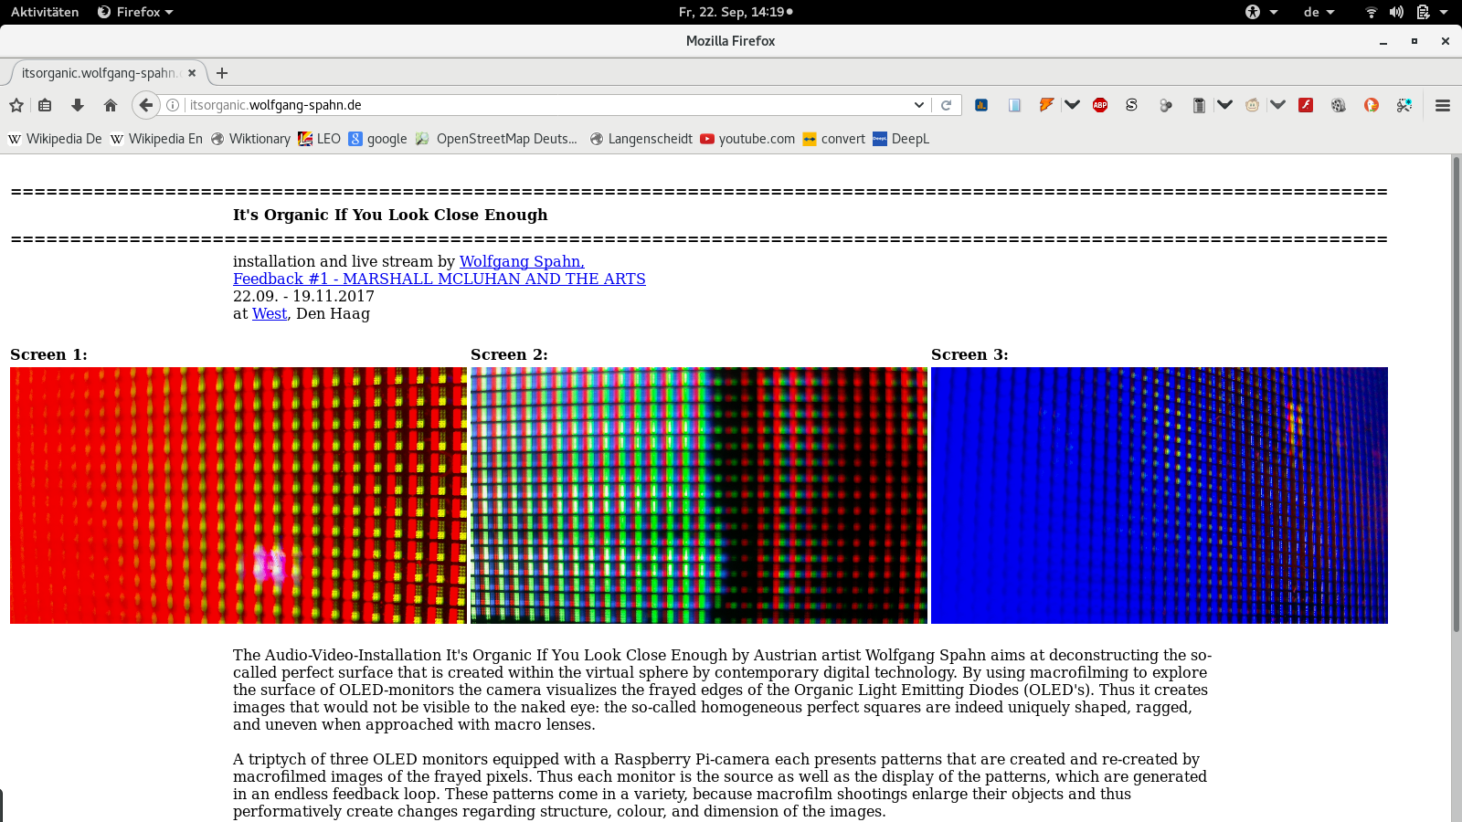Click the page info icon in address bar
This screenshot has height=822, width=1462.
173,105
